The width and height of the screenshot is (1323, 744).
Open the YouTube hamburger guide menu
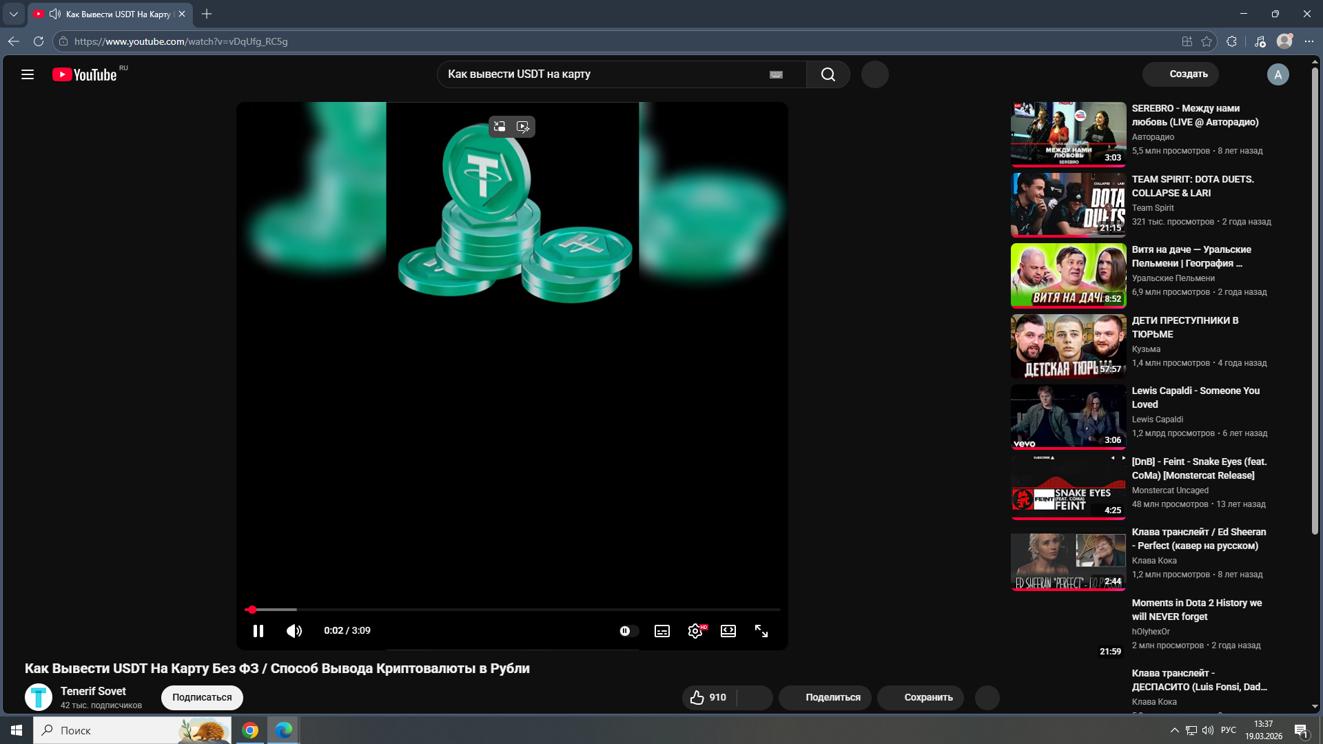click(x=28, y=74)
